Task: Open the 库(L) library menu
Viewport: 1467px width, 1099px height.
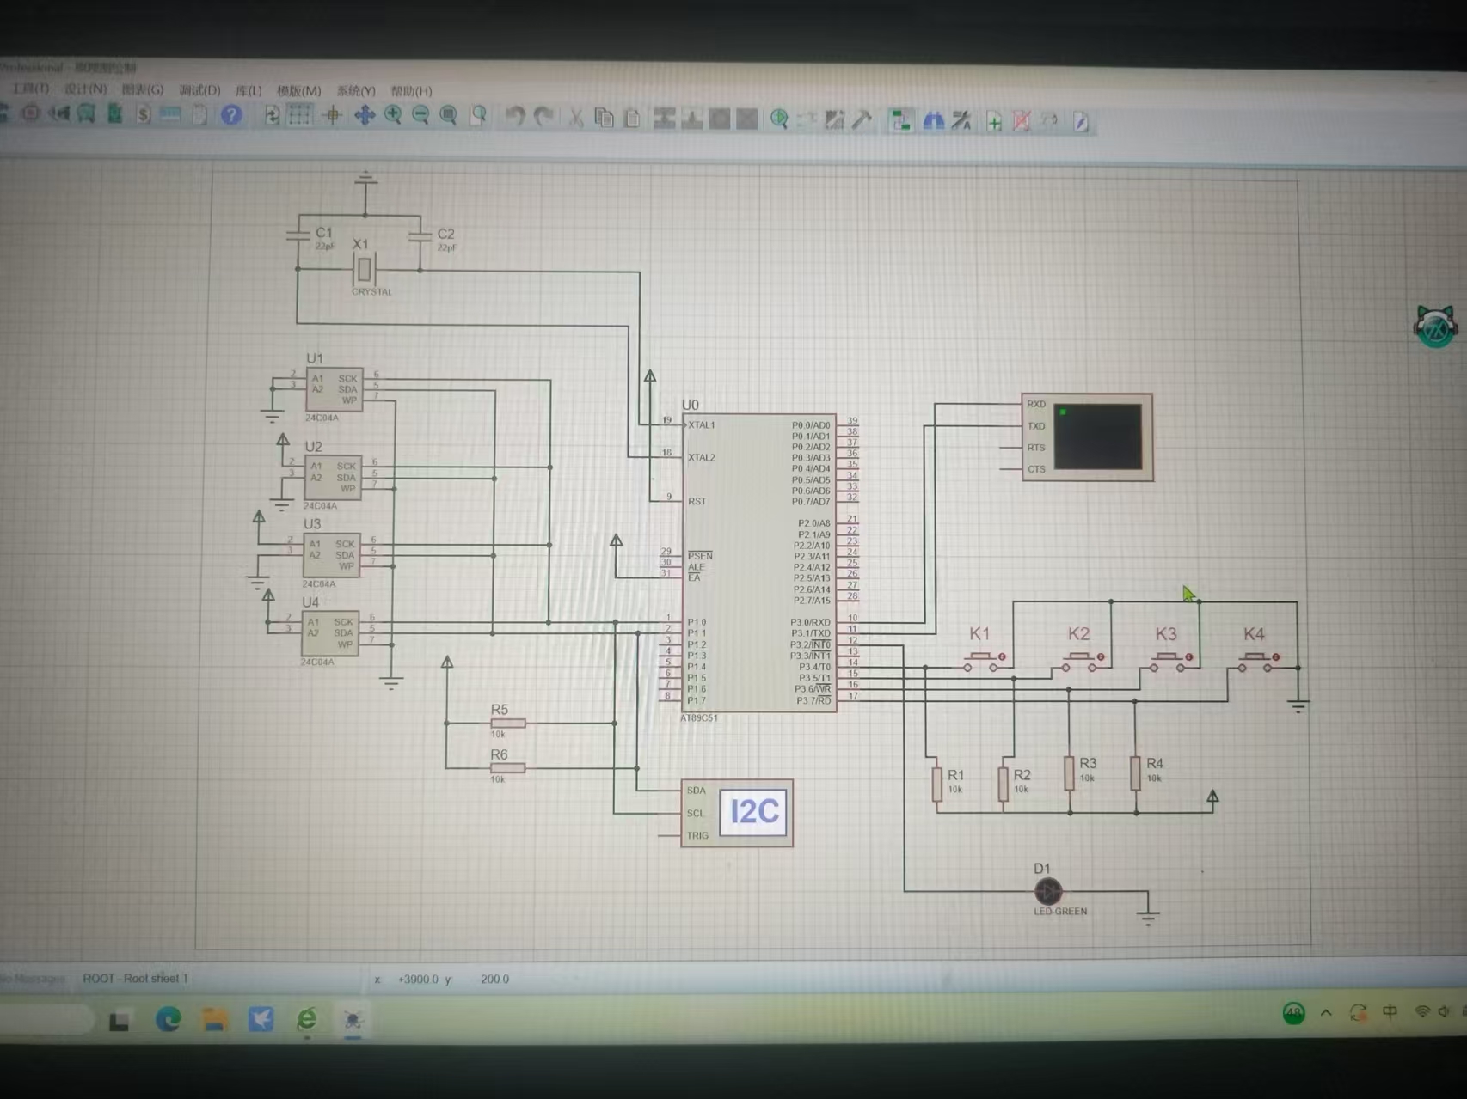Action: (x=249, y=90)
